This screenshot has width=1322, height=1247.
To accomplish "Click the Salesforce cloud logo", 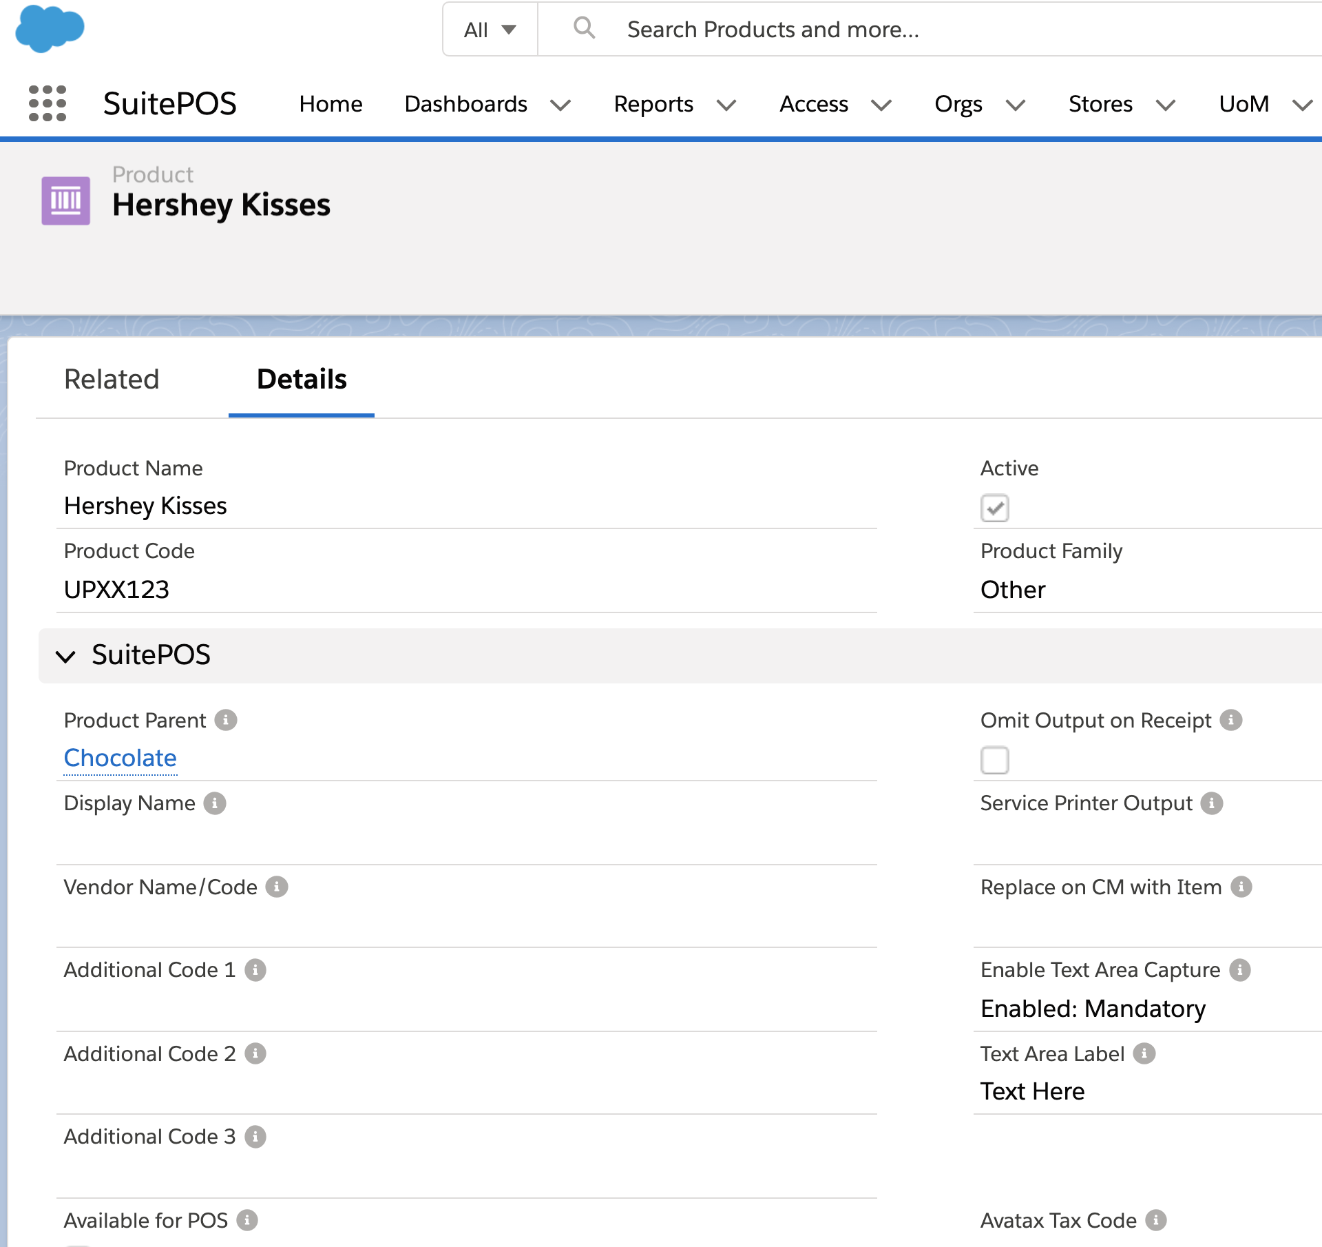I will pos(50,29).
